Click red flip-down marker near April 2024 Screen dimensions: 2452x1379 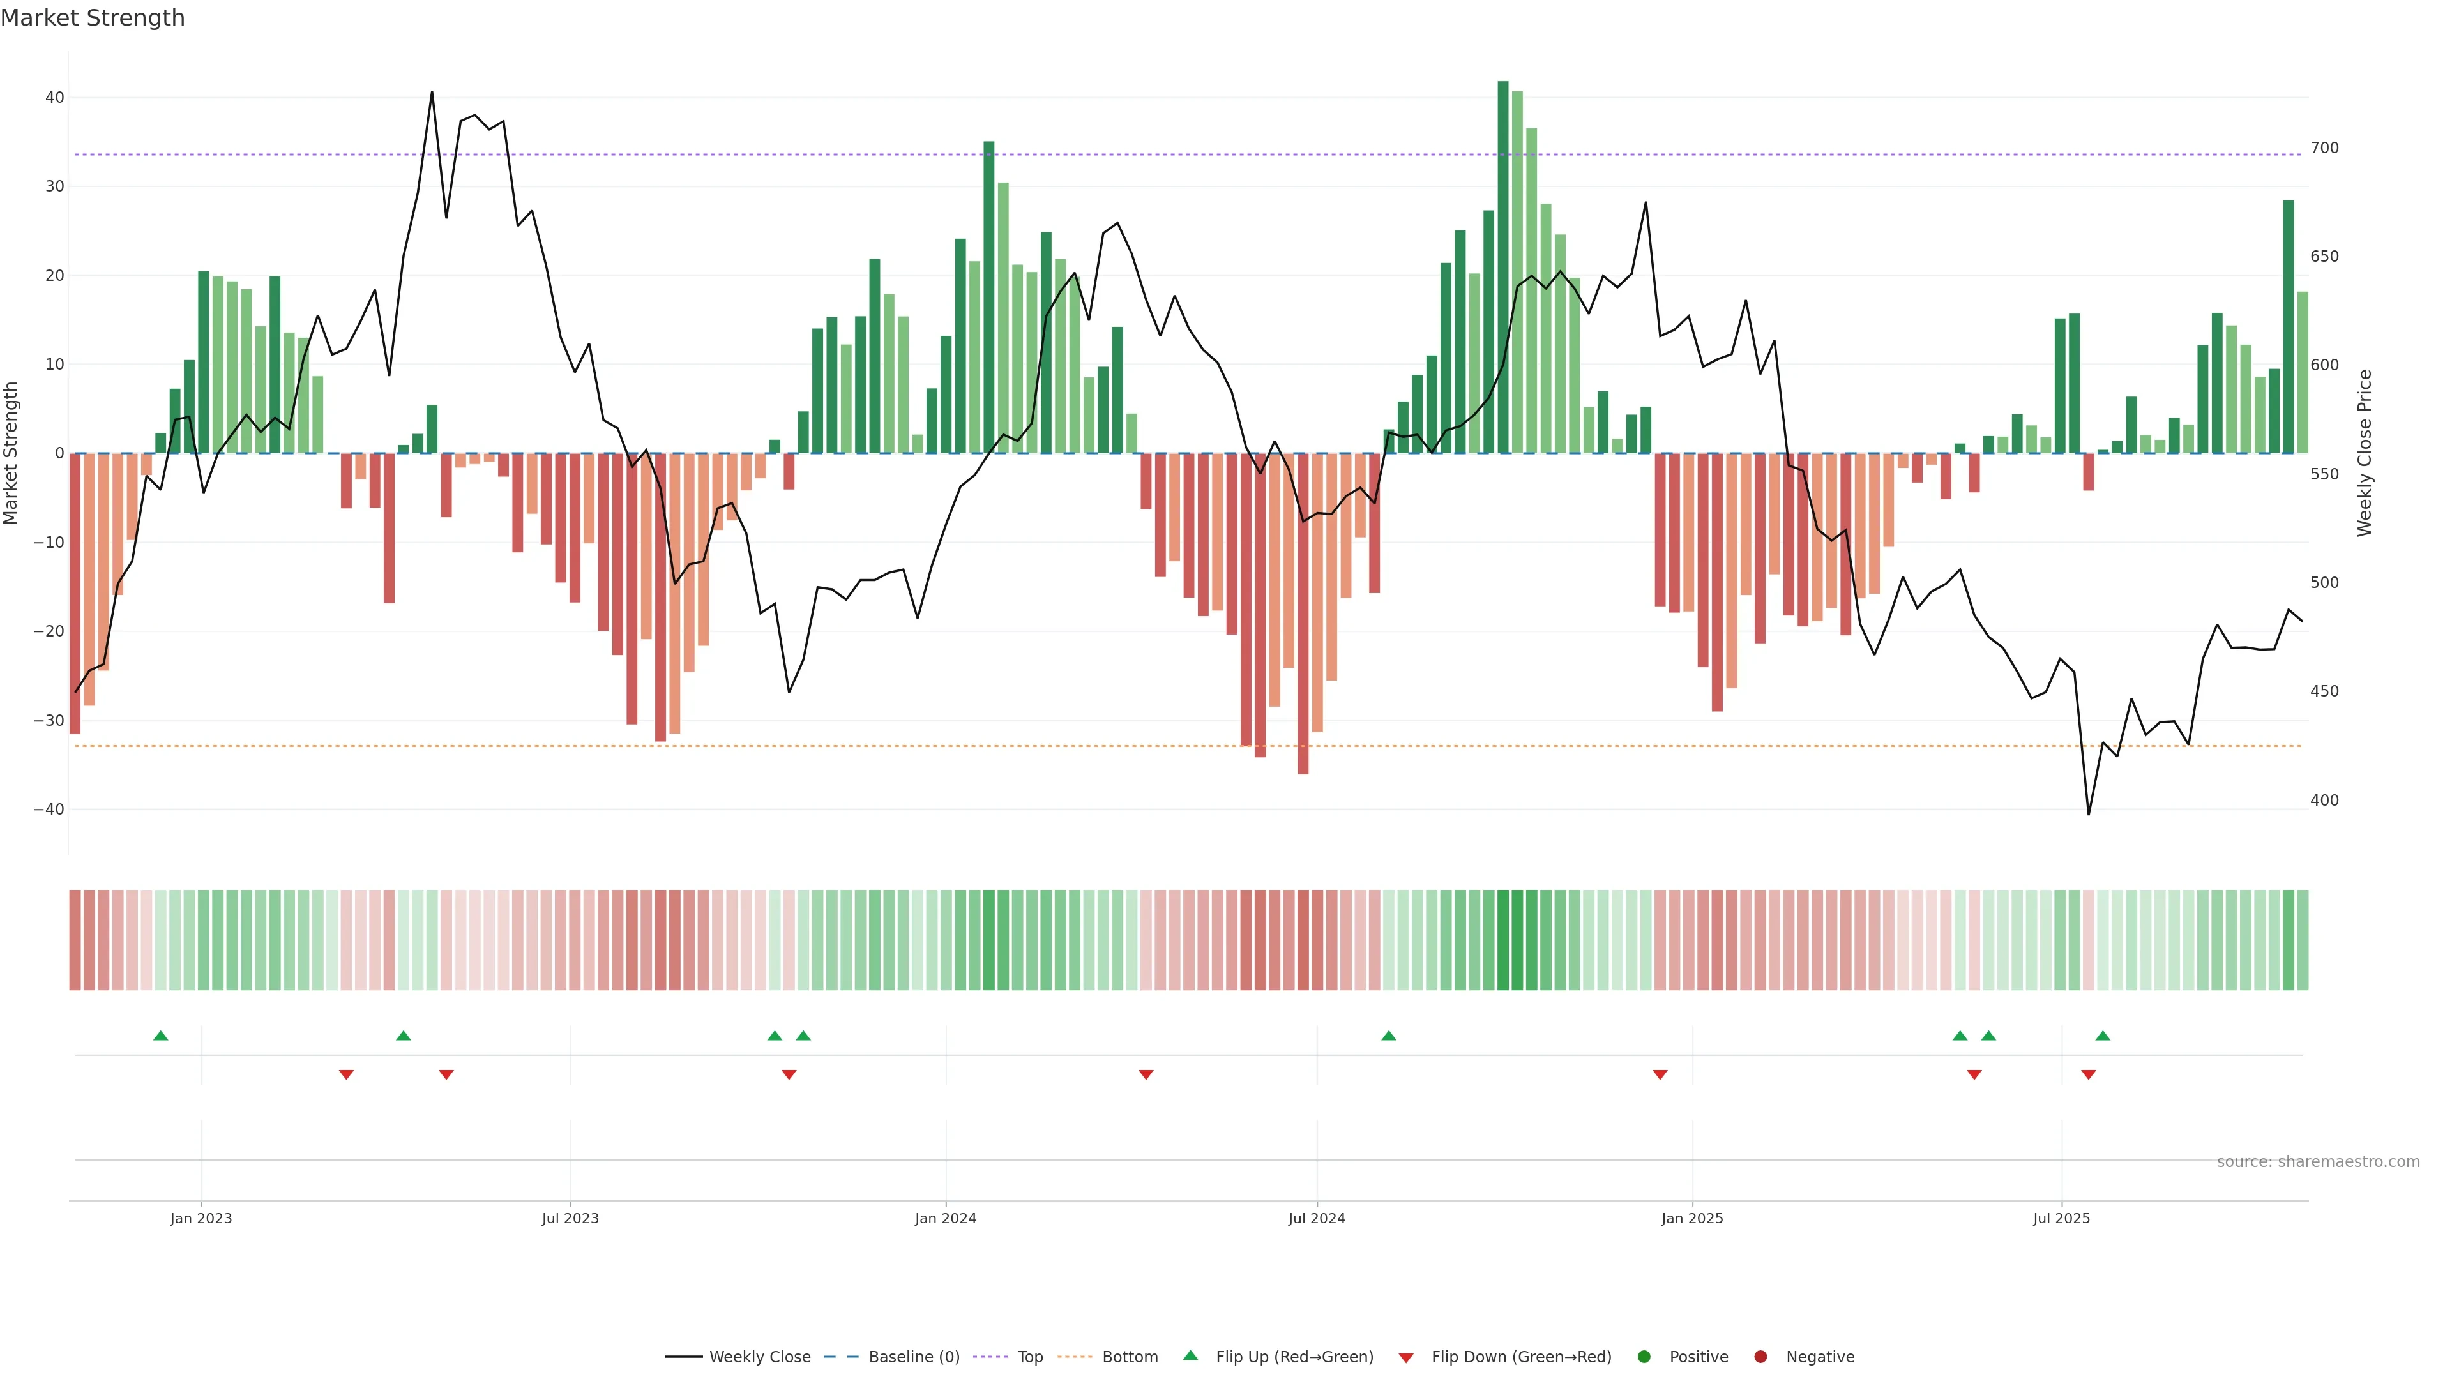tap(1146, 1074)
